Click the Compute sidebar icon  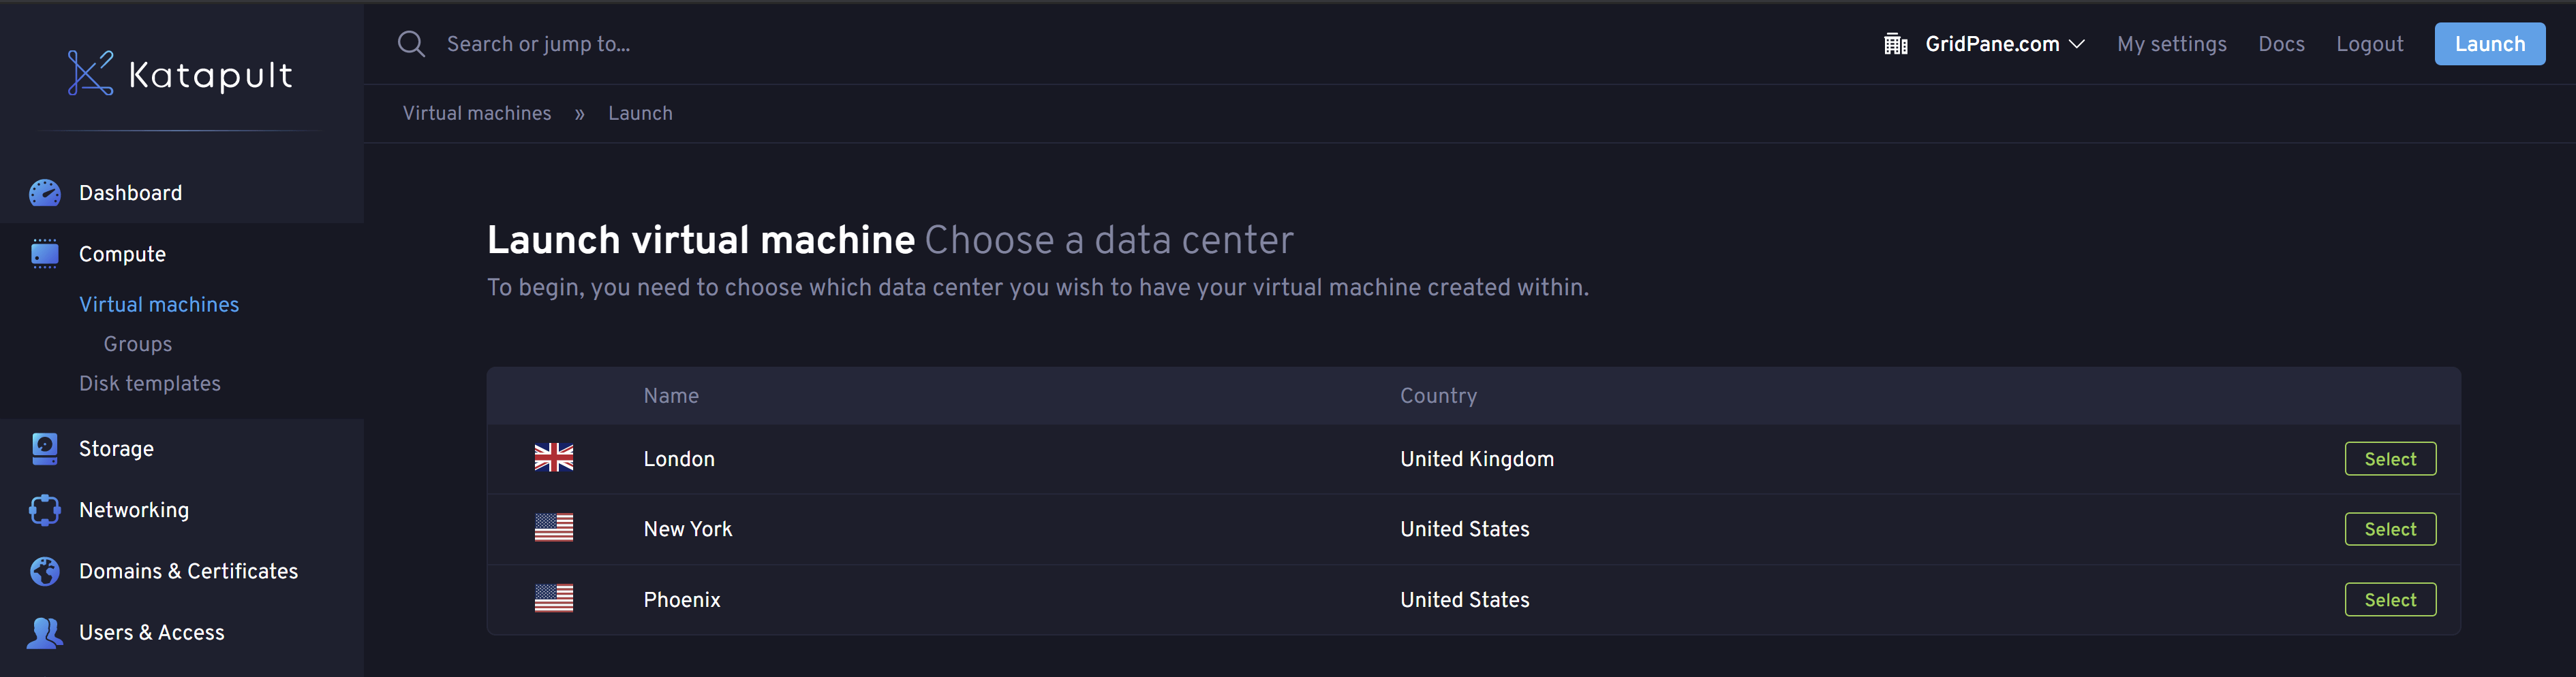pyautogui.click(x=45, y=254)
